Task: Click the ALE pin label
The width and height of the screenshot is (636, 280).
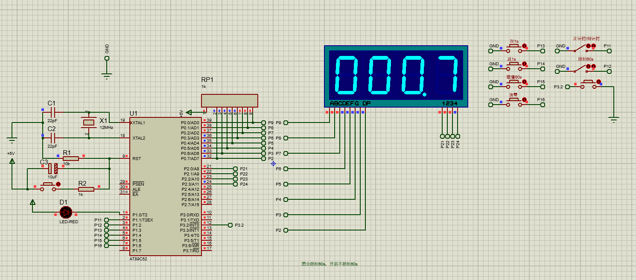Action: click(x=137, y=190)
